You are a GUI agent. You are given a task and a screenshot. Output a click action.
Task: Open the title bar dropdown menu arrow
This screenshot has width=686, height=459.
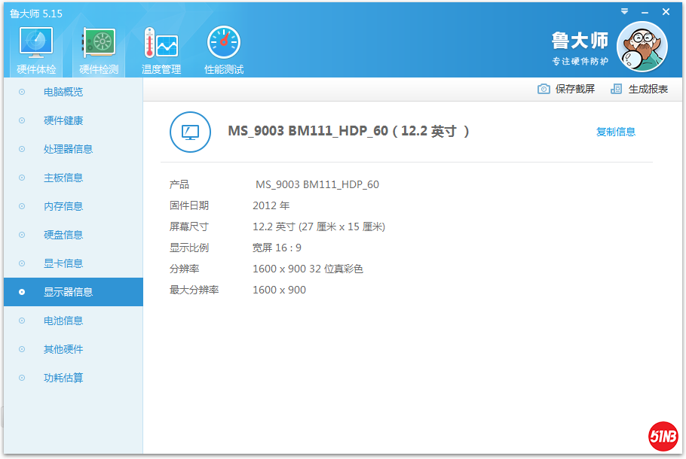tap(624, 11)
